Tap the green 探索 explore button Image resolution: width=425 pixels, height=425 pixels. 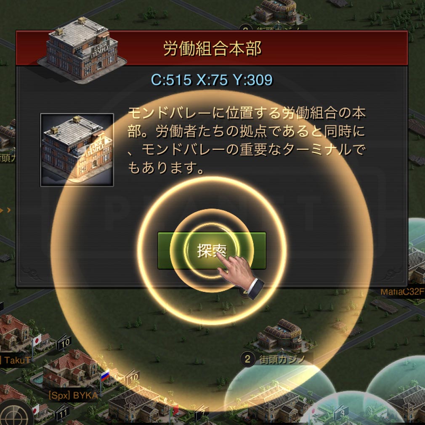[x=212, y=250]
